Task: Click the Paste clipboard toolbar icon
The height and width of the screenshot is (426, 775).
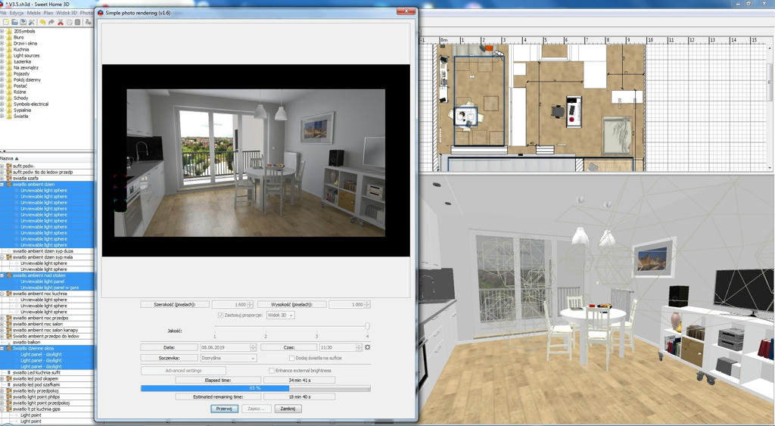Action: (x=78, y=22)
